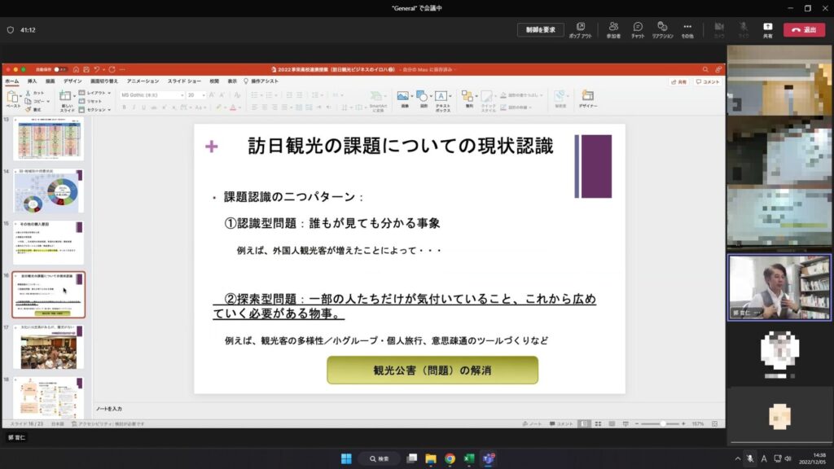834x469 pixels.
Task: Click Cut (カット) in ribbon
Action: pyautogui.click(x=35, y=93)
